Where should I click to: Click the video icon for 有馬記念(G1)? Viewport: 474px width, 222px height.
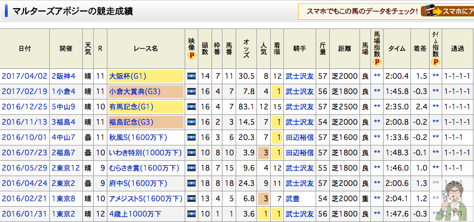pyautogui.click(x=192, y=107)
